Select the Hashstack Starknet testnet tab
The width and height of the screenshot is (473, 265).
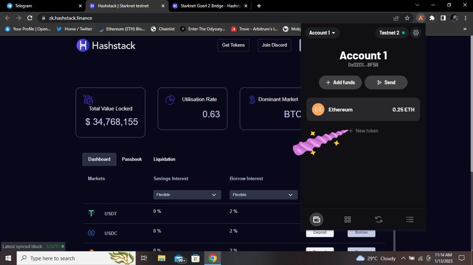(127, 6)
